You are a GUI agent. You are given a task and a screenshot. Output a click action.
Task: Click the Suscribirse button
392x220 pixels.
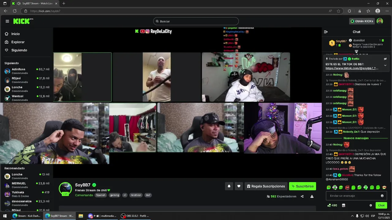(303, 186)
